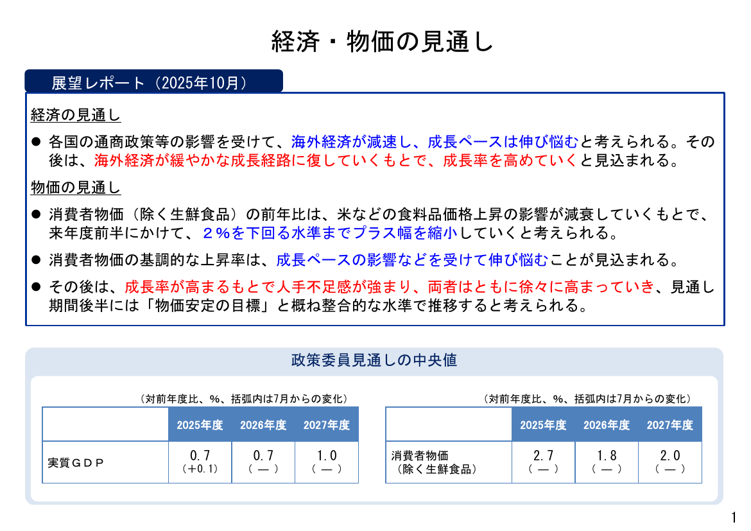Click the note above the 消費者物価 table
Viewport: 751px width, 531px height.
[x=588, y=399]
